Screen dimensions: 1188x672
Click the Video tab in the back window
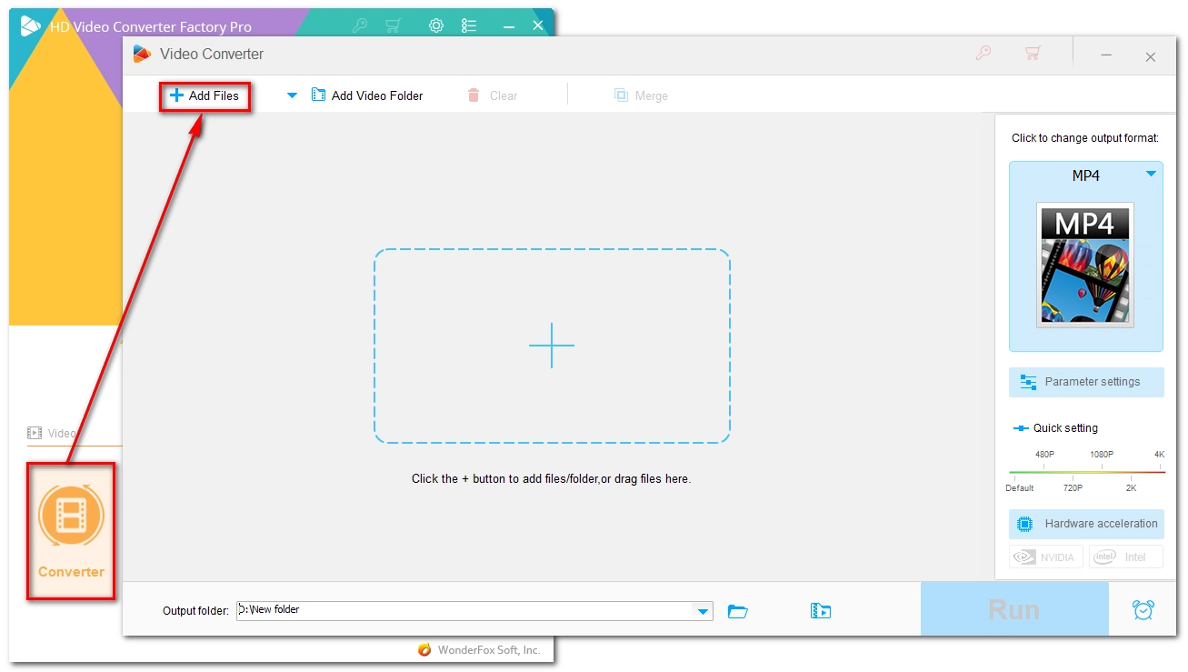[52, 433]
